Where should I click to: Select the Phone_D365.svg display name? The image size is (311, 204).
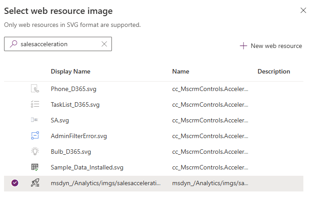[74, 89]
